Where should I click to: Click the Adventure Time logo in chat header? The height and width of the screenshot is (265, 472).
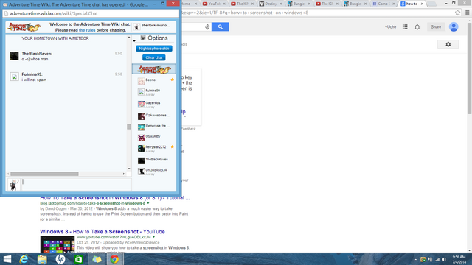[24, 27]
